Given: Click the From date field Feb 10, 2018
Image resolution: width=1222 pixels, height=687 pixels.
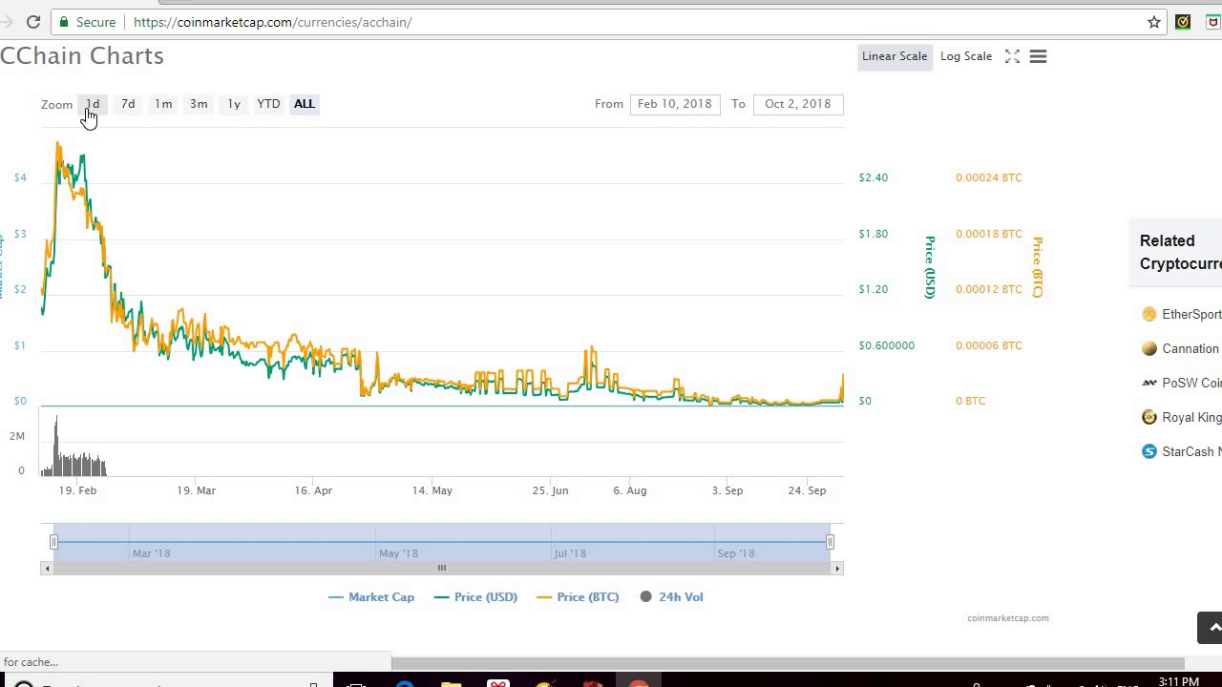Looking at the screenshot, I should 675,104.
